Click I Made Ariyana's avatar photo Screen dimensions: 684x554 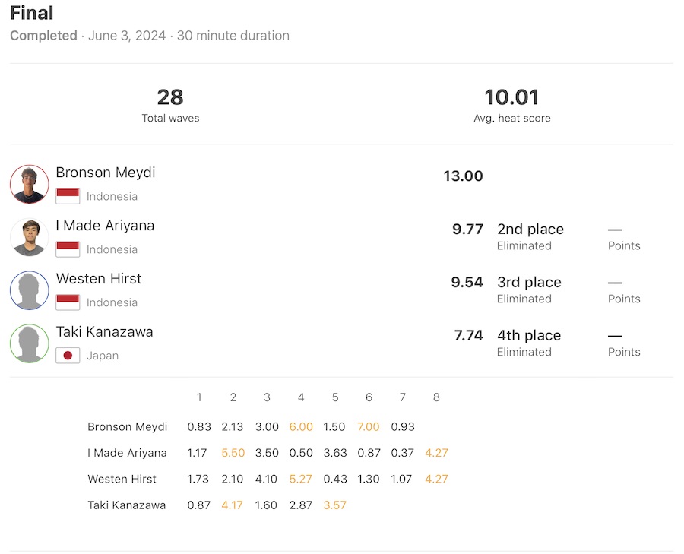tap(30, 237)
